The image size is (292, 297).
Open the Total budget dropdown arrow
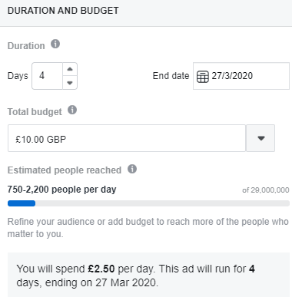(x=260, y=138)
